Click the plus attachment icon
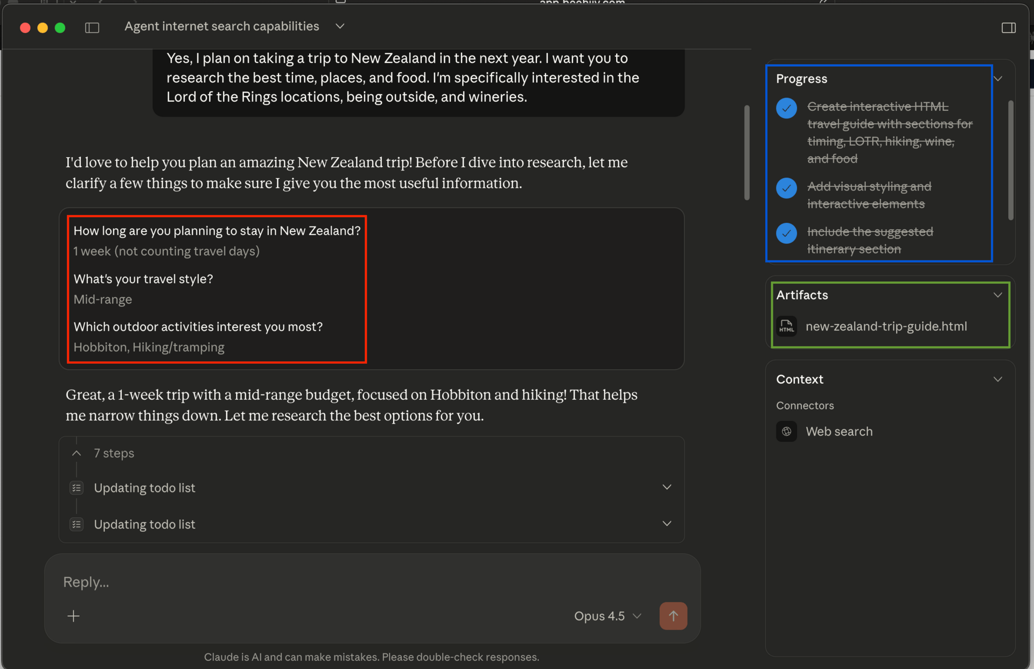 pyautogui.click(x=74, y=616)
